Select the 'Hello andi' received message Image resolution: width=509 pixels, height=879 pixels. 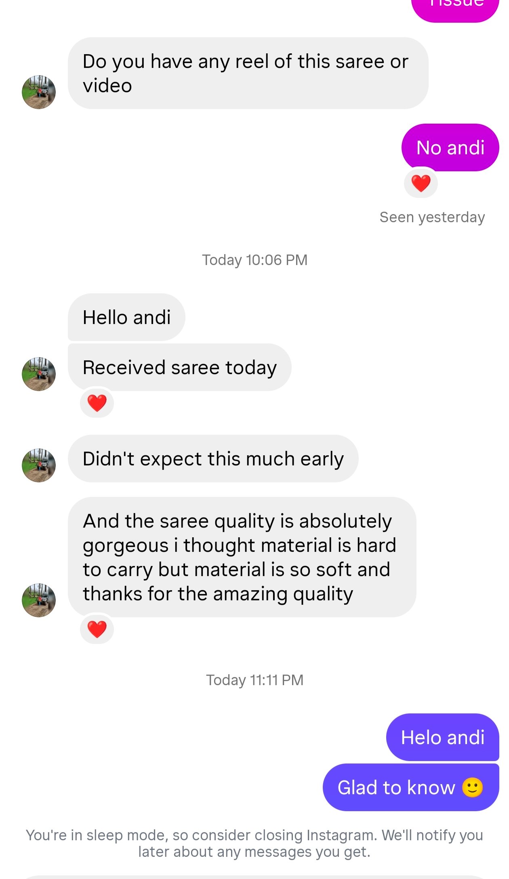pyautogui.click(x=126, y=317)
